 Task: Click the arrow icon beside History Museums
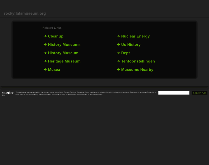45,45
